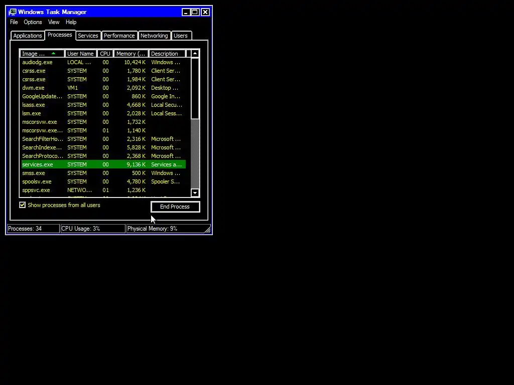The image size is (514, 385).
Task: Select the csrss.exe process using 1,780 K
Action: click(x=103, y=71)
